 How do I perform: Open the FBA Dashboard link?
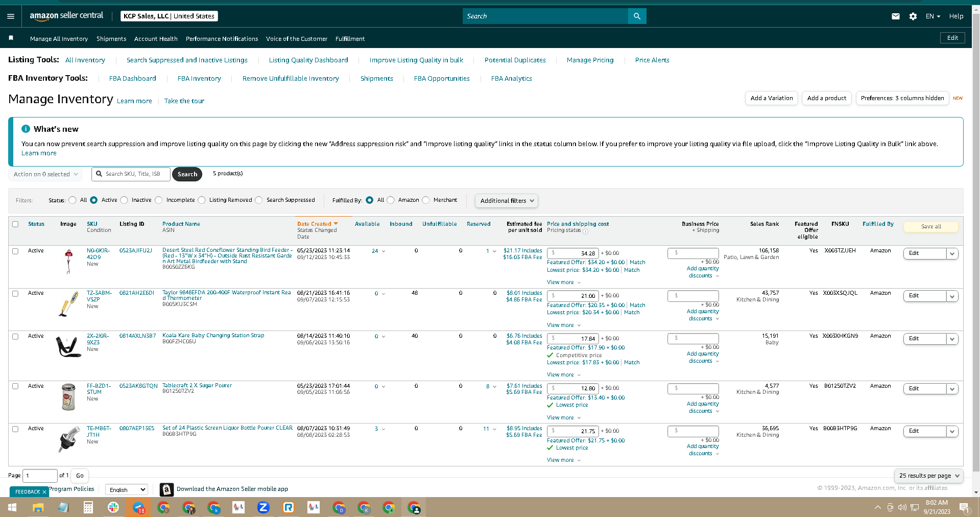point(133,79)
